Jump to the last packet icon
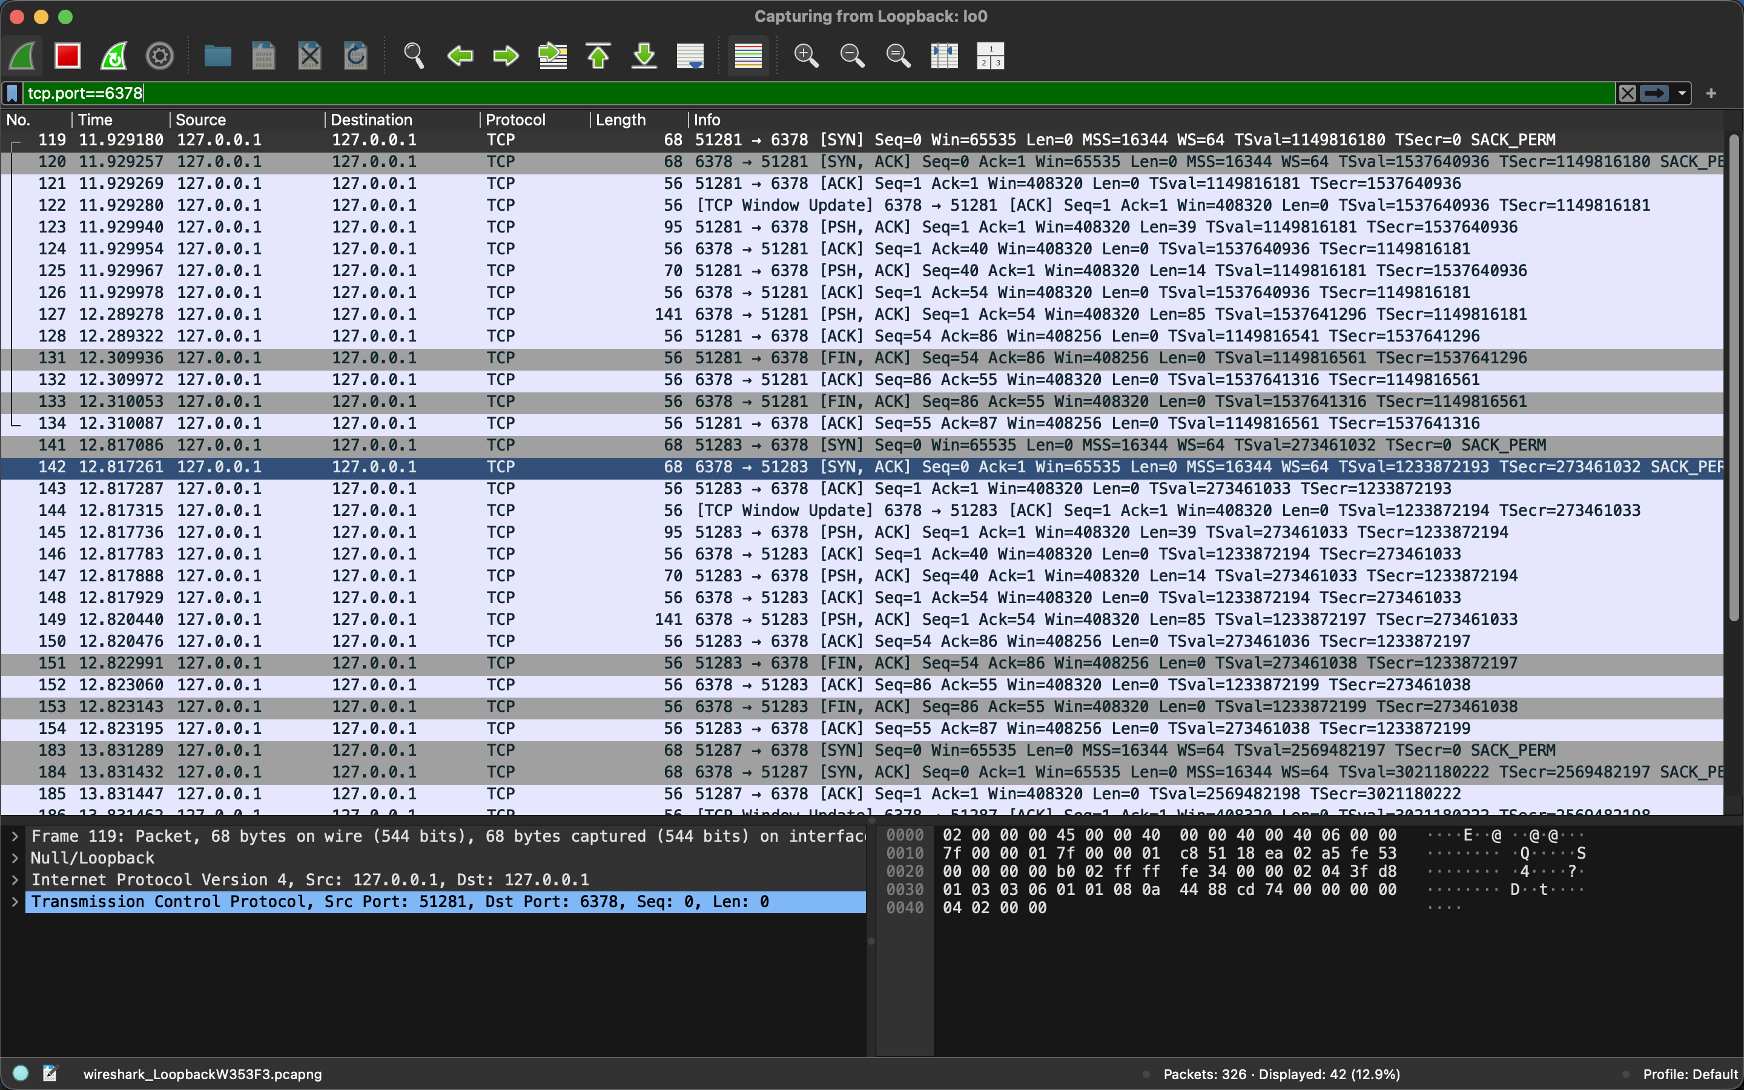This screenshot has height=1090, width=1744. tap(644, 56)
